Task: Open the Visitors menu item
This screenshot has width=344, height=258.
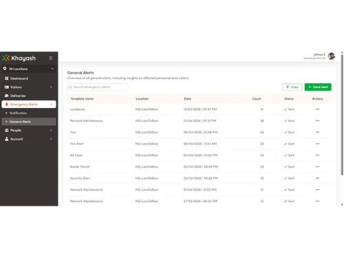Action: coord(29,87)
